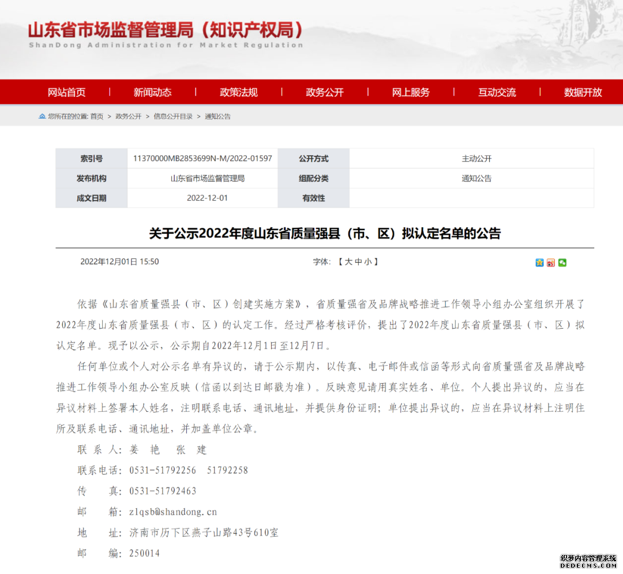Viewport: 623px width, 574px height.
Task: Open 网上服务 navigation menu
Action: pos(411,92)
